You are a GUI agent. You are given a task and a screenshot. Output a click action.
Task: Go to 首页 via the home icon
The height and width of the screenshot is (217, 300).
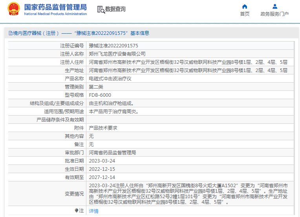pyautogui.click(x=245, y=7)
